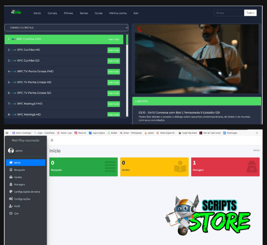Viewport: 267px width, 245px height.
Task: Go to Filmes in top navigation
Action: coord(68,13)
